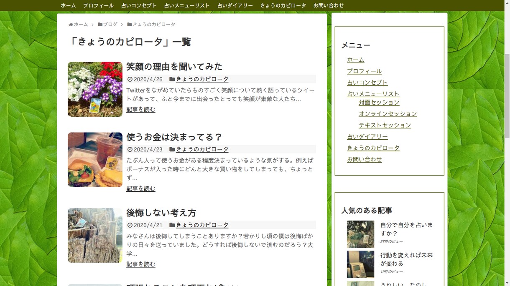Open 占いコンセプト in top navigation bar
This screenshot has width=510, height=286.
pyautogui.click(x=139, y=5)
